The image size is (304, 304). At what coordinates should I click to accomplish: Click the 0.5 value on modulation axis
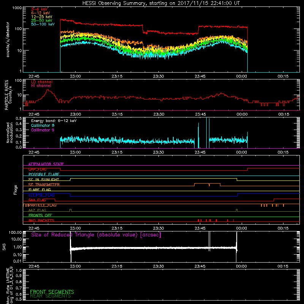coord(19,119)
